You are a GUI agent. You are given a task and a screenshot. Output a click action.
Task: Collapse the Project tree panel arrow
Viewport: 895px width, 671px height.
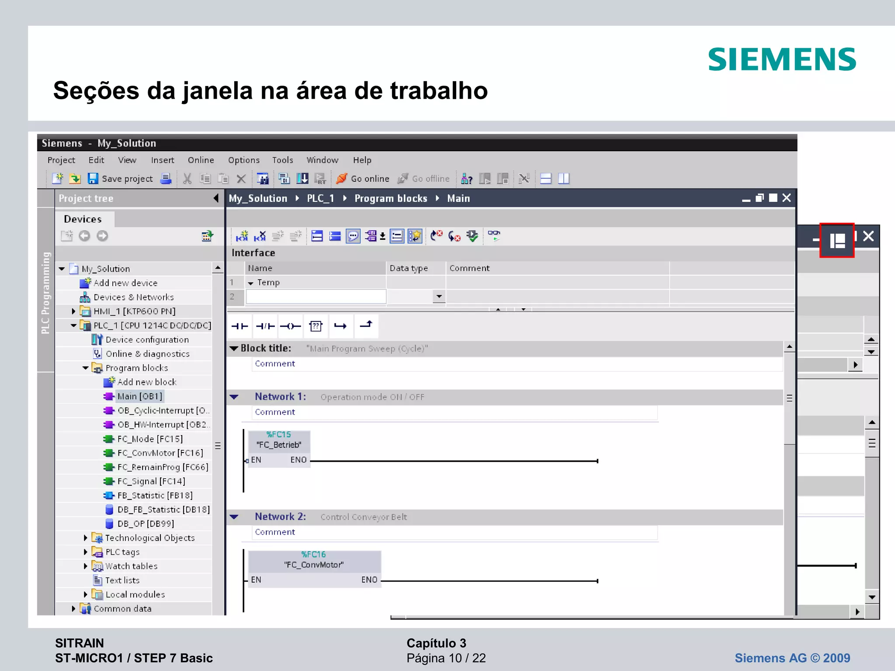click(x=216, y=198)
